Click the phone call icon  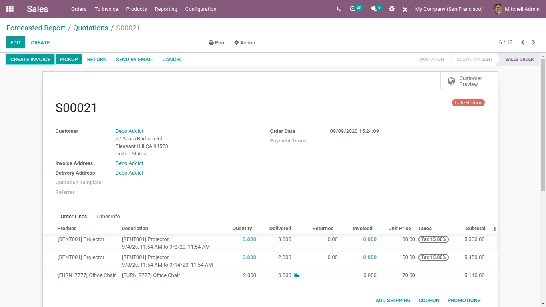[x=339, y=9]
